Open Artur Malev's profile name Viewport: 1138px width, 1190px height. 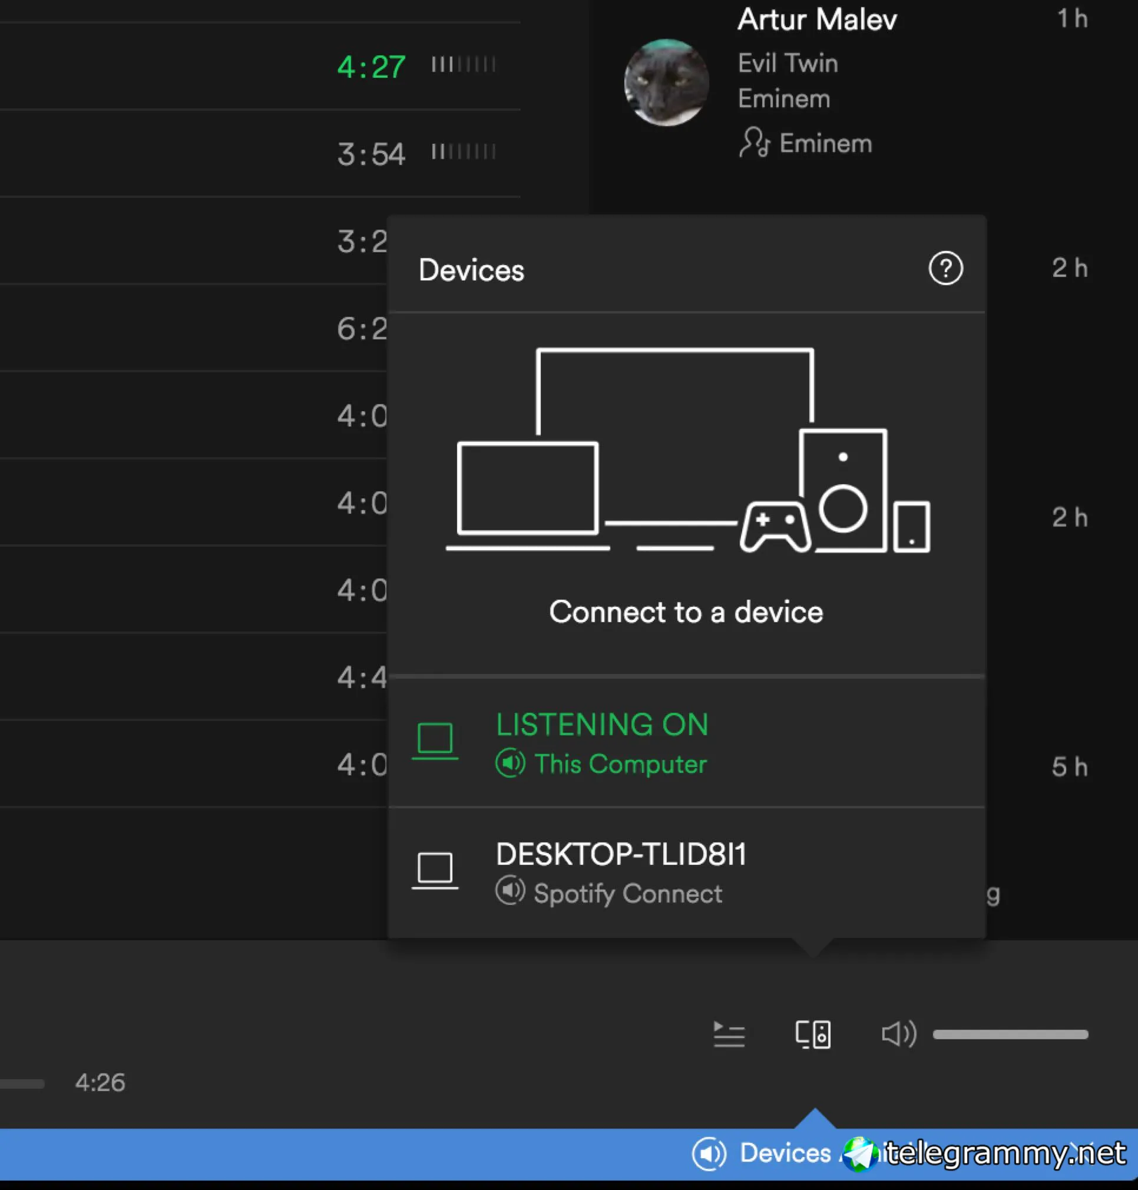816,20
